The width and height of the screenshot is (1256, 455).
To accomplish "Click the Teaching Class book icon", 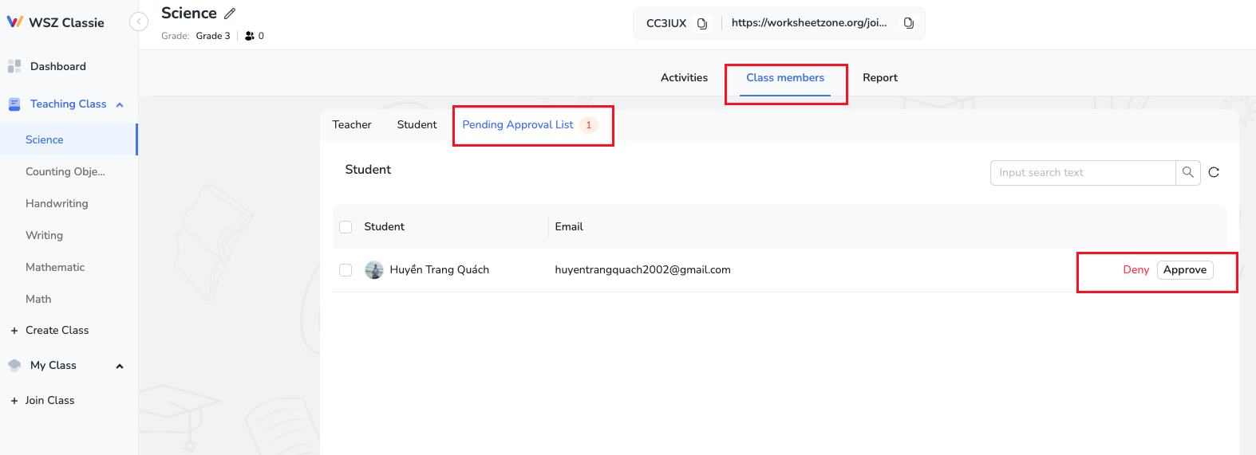I will (14, 104).
